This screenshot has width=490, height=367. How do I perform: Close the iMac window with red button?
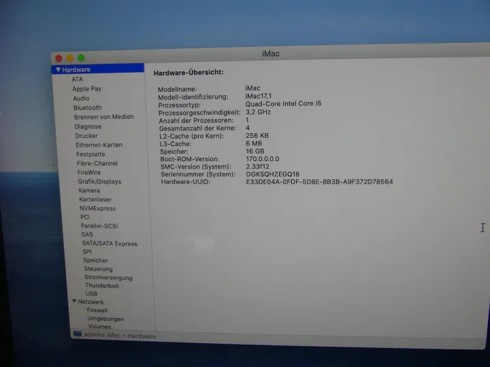pyautogui.click(x=59, y=58)
